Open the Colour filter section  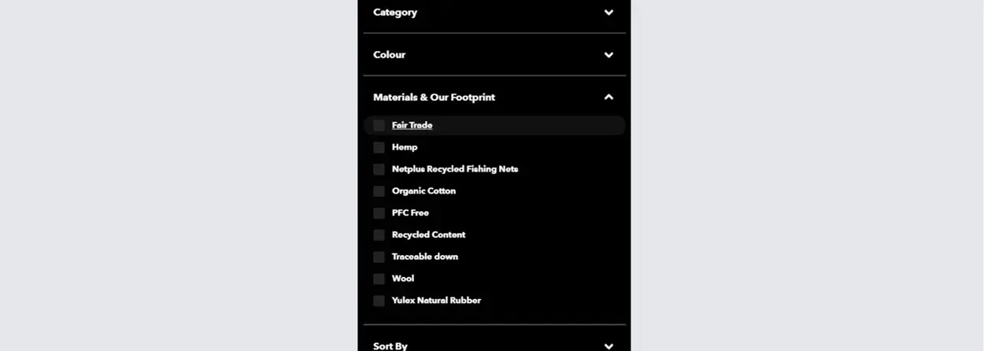(494, 55)
